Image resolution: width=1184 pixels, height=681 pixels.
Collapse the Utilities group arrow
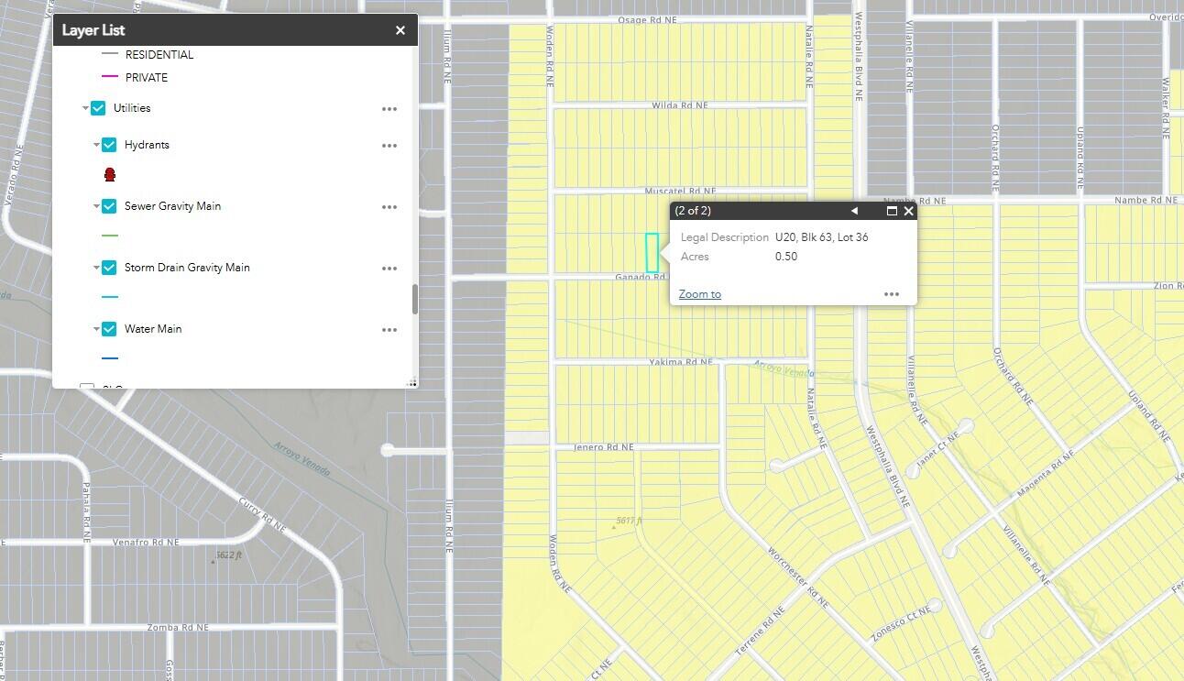85,108
